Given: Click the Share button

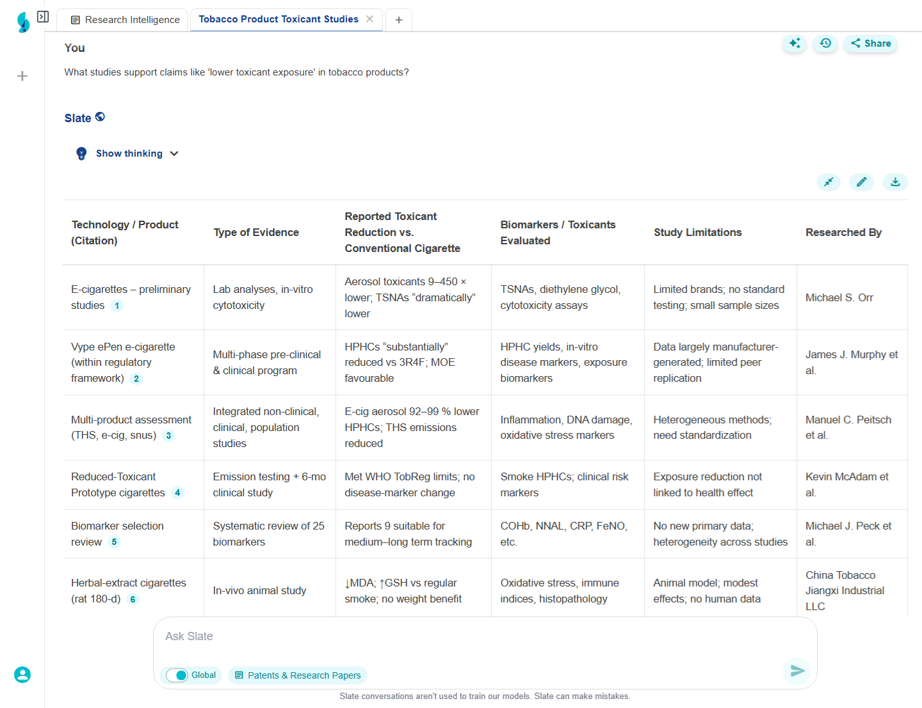Looking at the screenshot, I should pos(871,43).
